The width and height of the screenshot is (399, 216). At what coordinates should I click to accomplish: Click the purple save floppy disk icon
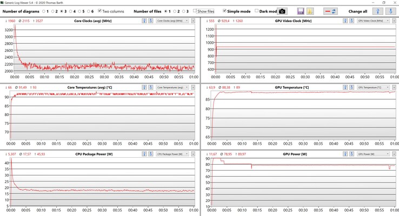pos(301,11)
